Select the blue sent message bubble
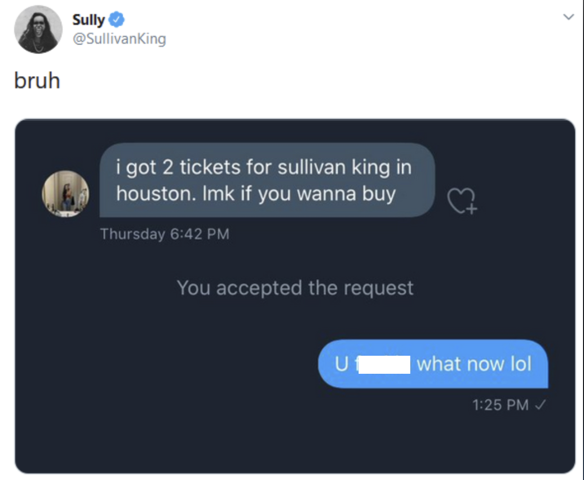The image size is (584, 480). 432,363
